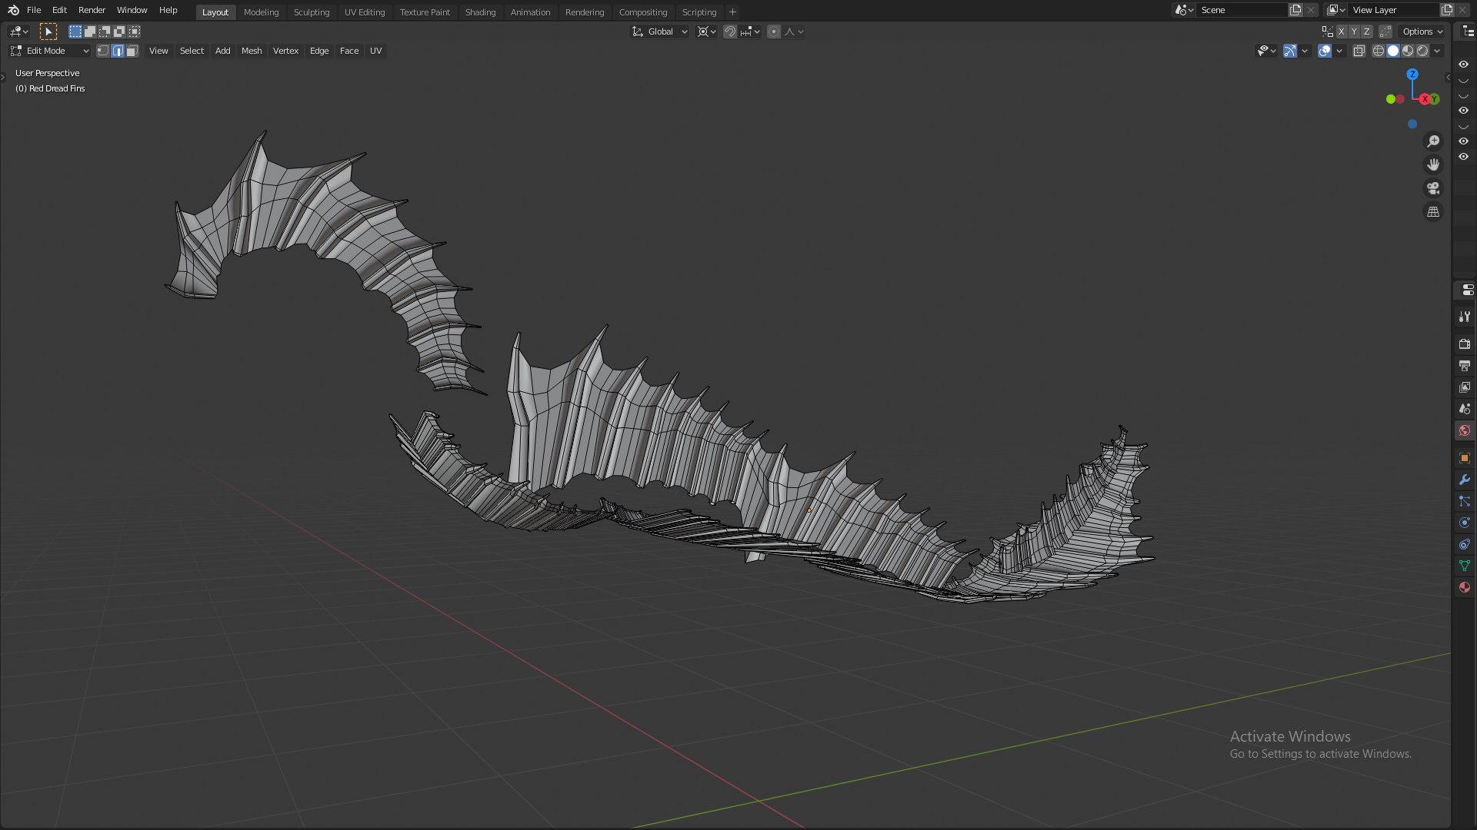Click the pan view hand icon
The width and height of the screenshot is (1477, 830).
click(x=1433, y=164)
